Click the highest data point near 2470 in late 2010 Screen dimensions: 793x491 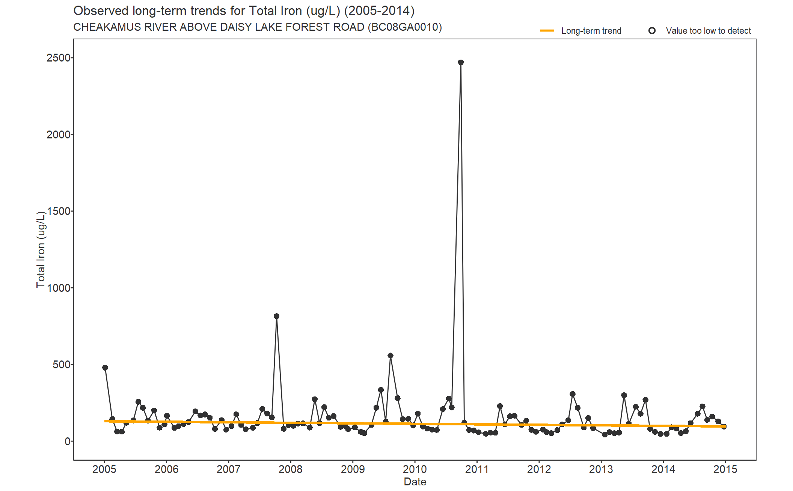click(x=461, y=62)
